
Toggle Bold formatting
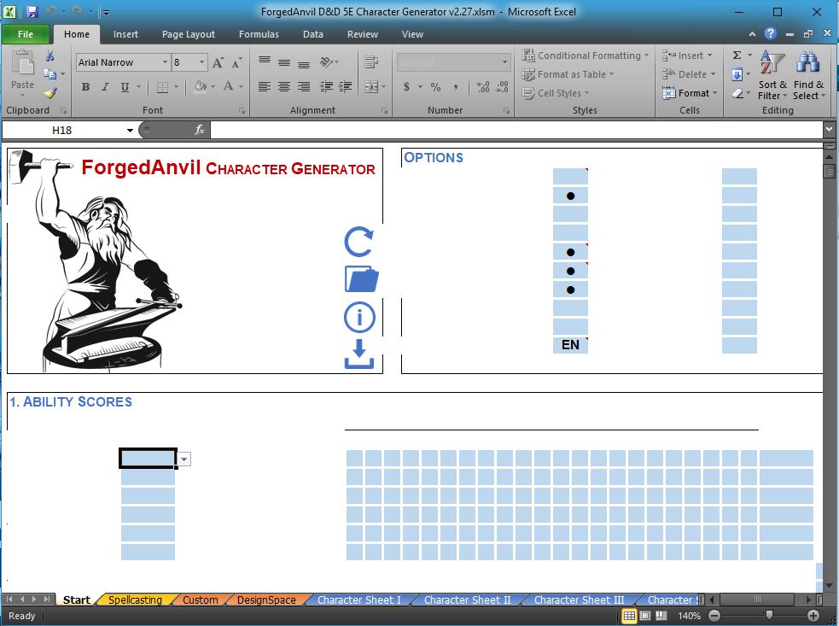85,87
